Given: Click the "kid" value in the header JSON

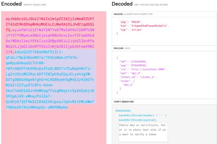Looking at the screenshot, I should click(149, 26).
